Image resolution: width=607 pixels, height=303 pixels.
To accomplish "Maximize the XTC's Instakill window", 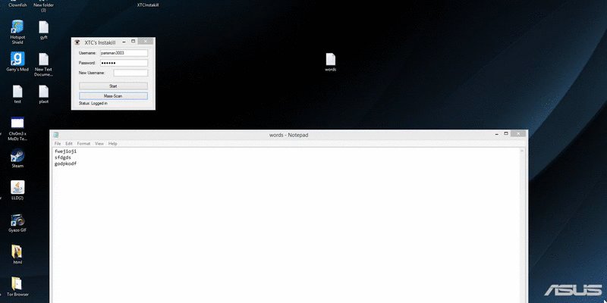I will tap(134, 41).
